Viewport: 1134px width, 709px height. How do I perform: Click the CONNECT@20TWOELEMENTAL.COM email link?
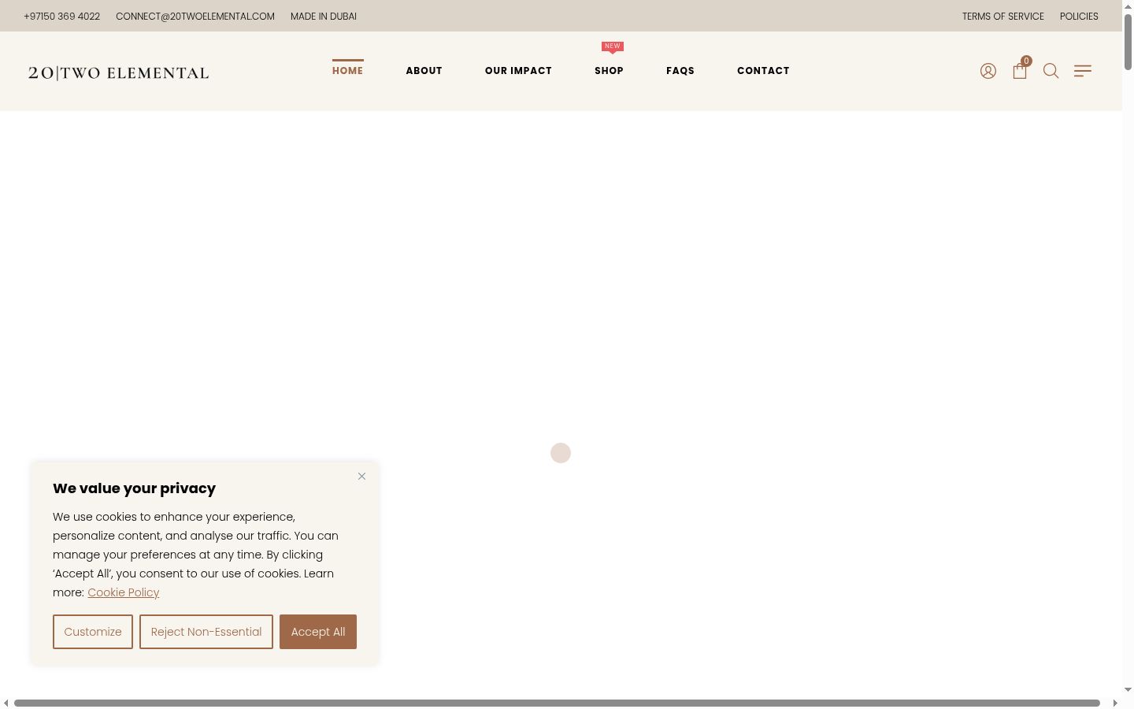click(195, 16)
